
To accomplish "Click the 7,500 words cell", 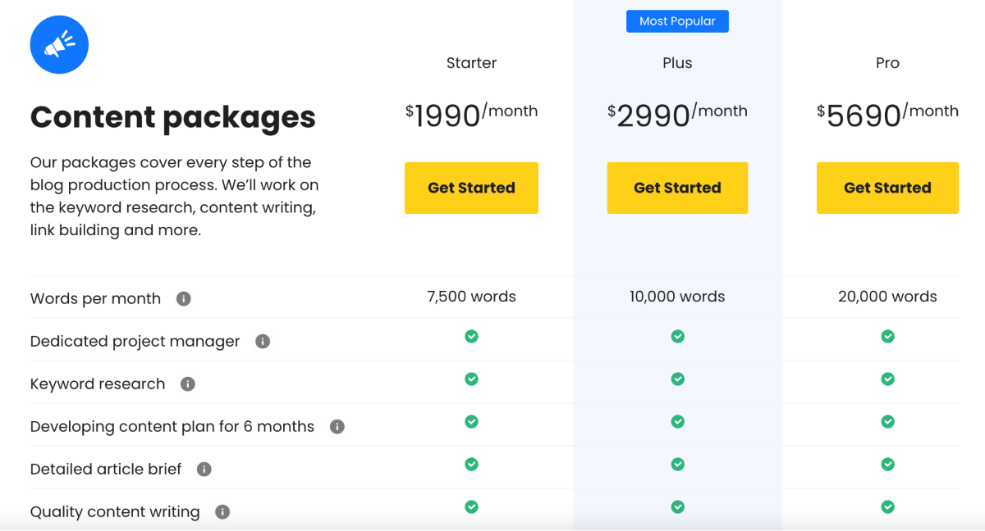I will (471, 297).
